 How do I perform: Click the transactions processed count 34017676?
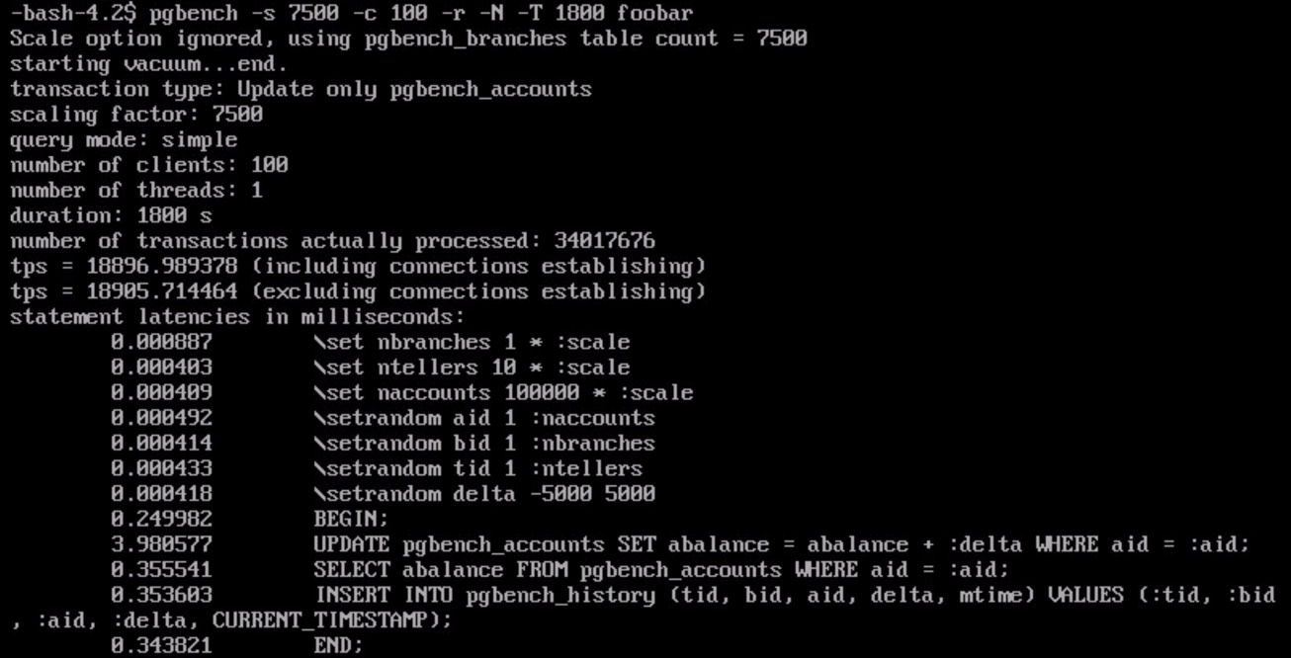click(x=604, y=241)
